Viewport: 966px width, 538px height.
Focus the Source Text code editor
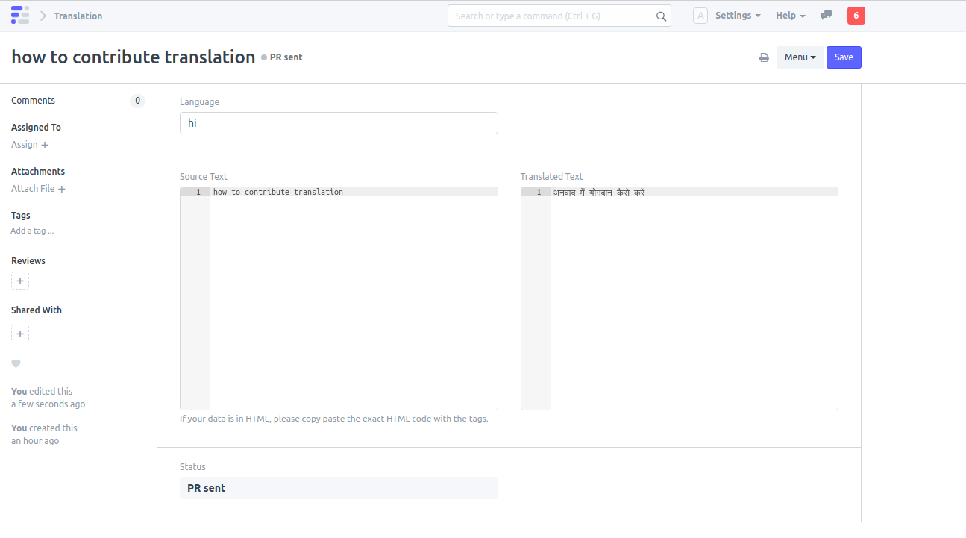tap(353, 298)
